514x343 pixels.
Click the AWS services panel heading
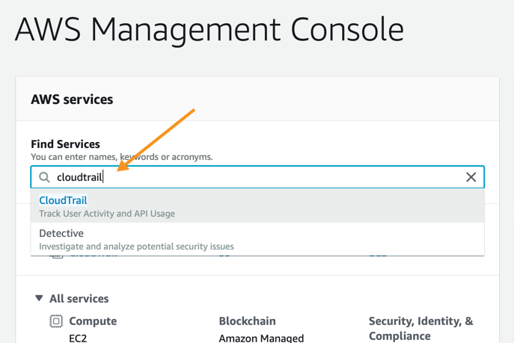(x=72, y=99)
